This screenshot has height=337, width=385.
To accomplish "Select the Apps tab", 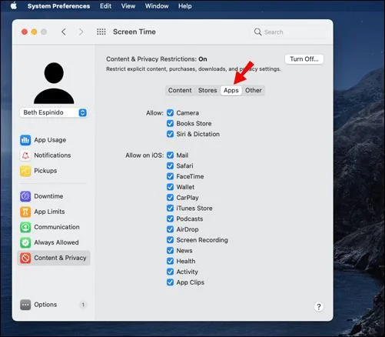I will (231, 90).
